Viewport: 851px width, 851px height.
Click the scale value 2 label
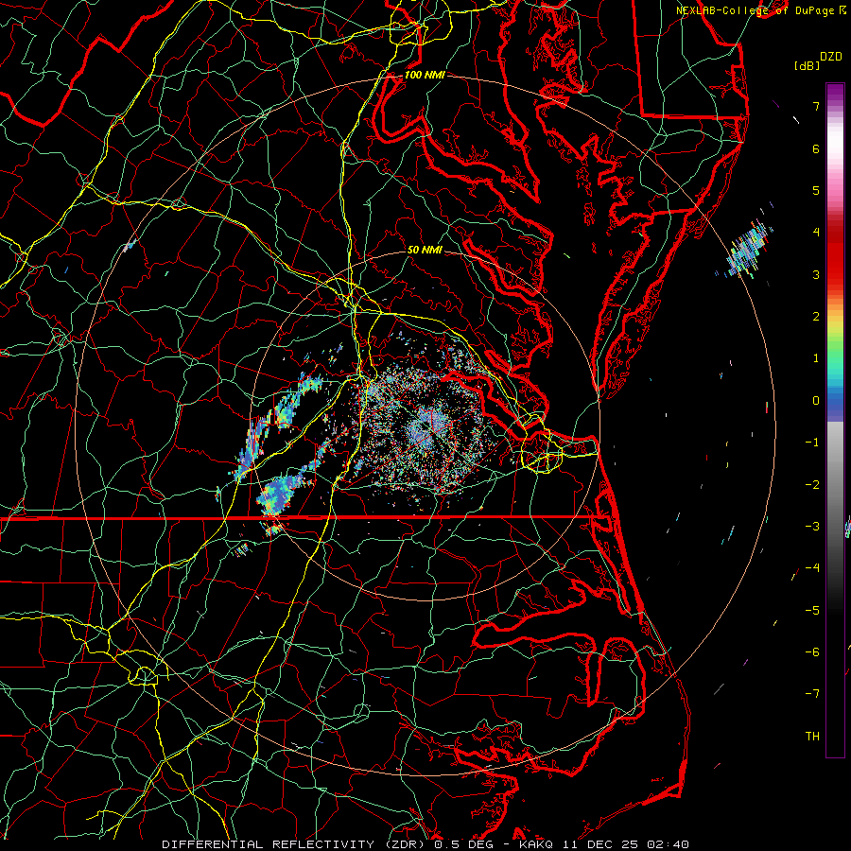(816, 317)
